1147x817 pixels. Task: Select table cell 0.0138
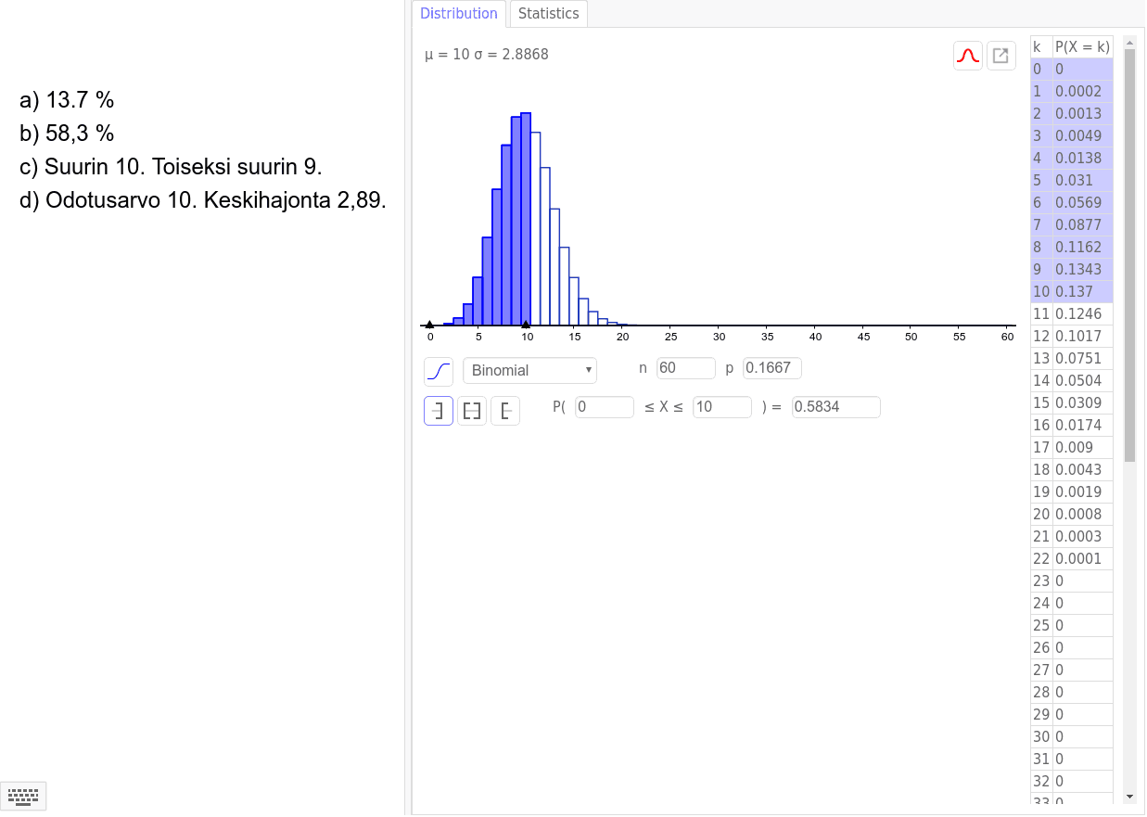[x=1083, y=158]
